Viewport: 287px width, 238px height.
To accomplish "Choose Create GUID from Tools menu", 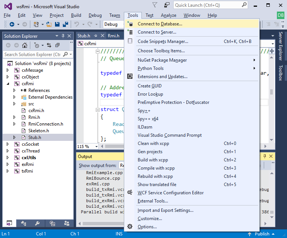I will click(192, 86).
